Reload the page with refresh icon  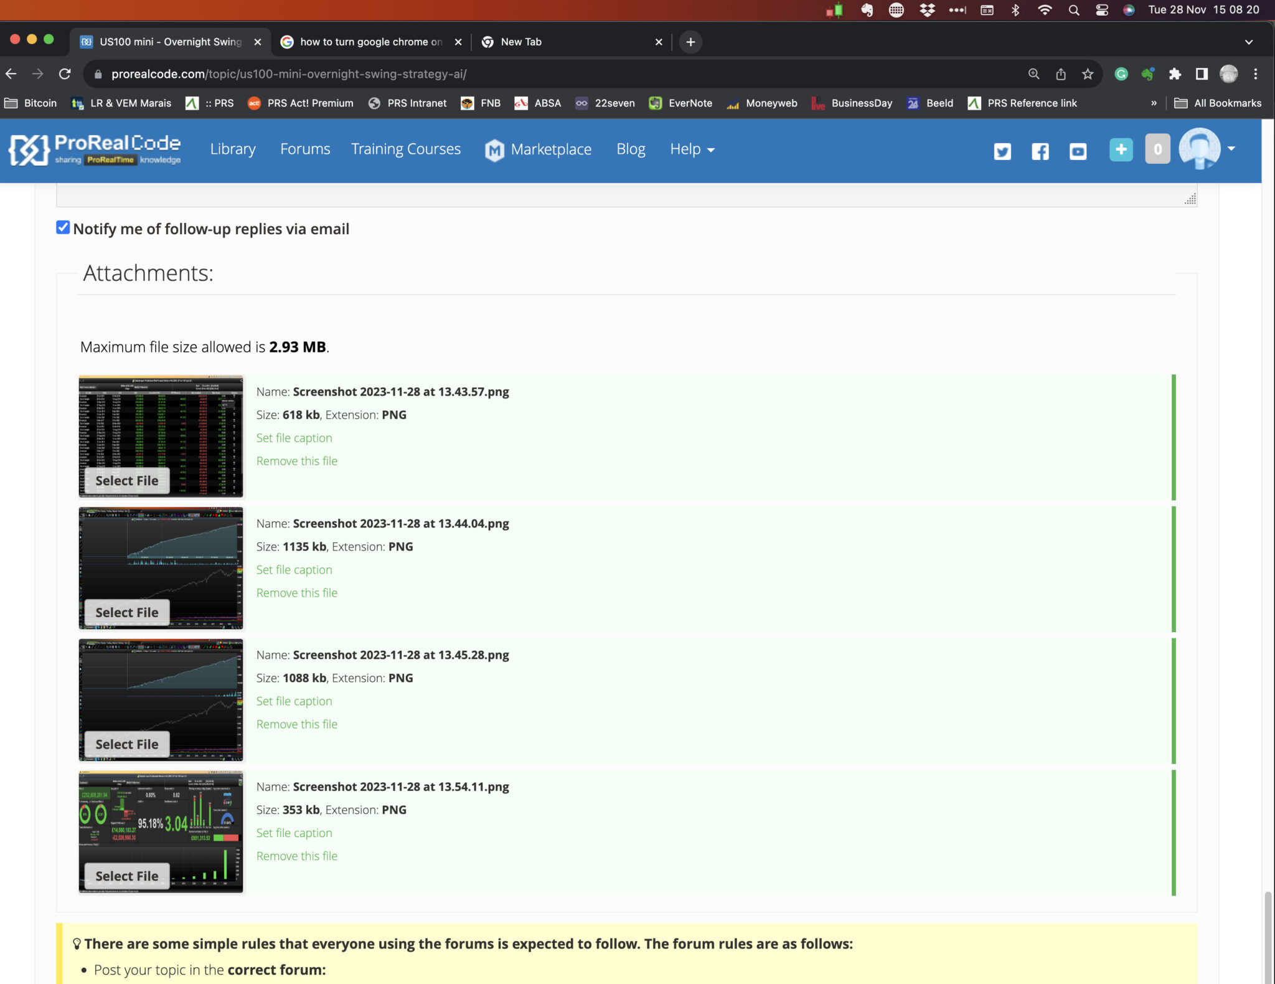tap(65, 74)
